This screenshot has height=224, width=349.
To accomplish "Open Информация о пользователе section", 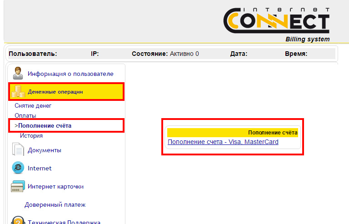I will pos(70,74).
